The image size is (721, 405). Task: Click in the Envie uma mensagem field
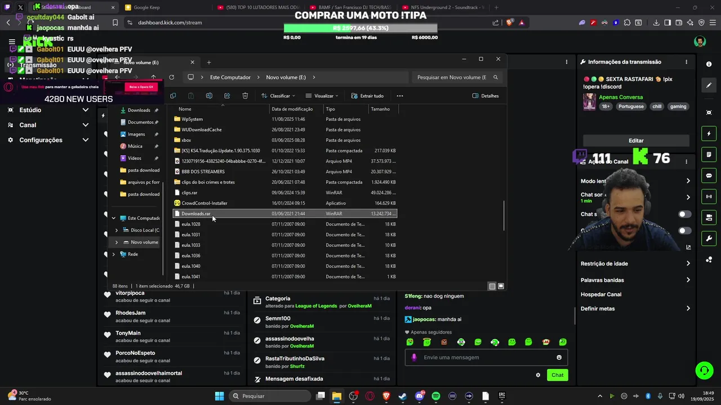click(487, 357)
